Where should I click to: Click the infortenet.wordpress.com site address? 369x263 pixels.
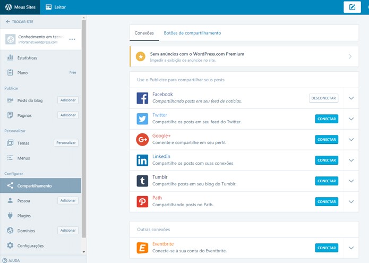click(38, 43)
